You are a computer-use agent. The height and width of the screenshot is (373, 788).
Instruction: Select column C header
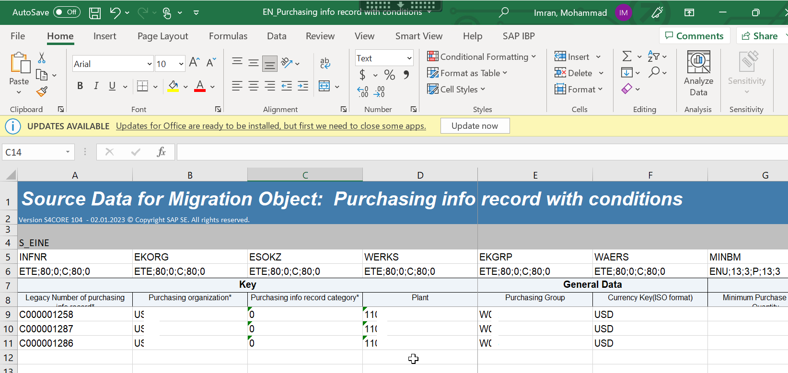pos(305,175)
